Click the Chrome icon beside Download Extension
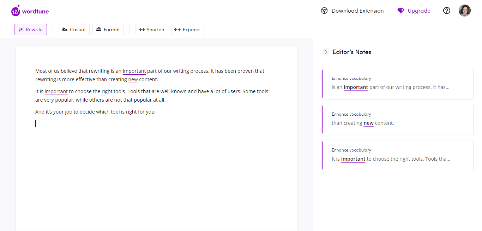 click(324, 11)
